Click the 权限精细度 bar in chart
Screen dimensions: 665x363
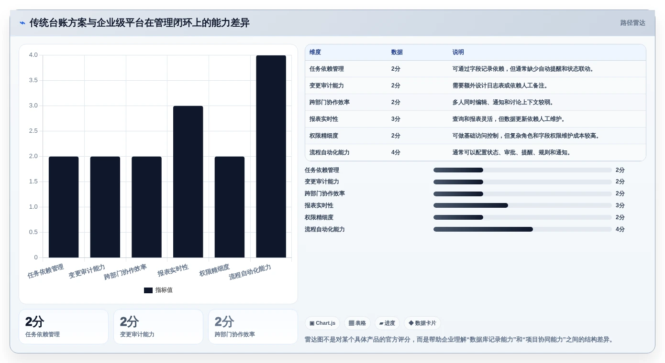[x=230, y=207]
